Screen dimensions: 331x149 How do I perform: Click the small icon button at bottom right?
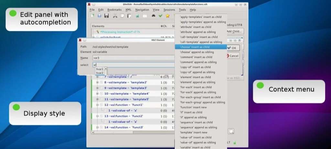(231, 131)
